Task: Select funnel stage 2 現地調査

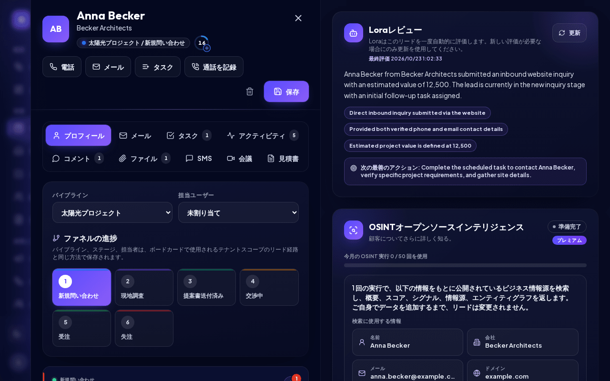Action: coord(144,287)
